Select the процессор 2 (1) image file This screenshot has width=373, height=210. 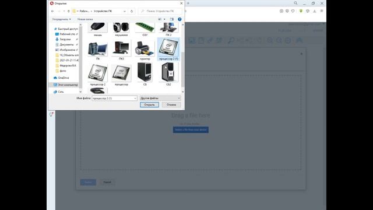168,50
